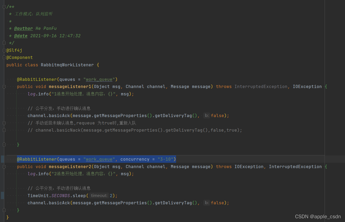Open "work_queue" reference in the first @RabbitListener
345x222 pixels.
click(x=99, y=79)
